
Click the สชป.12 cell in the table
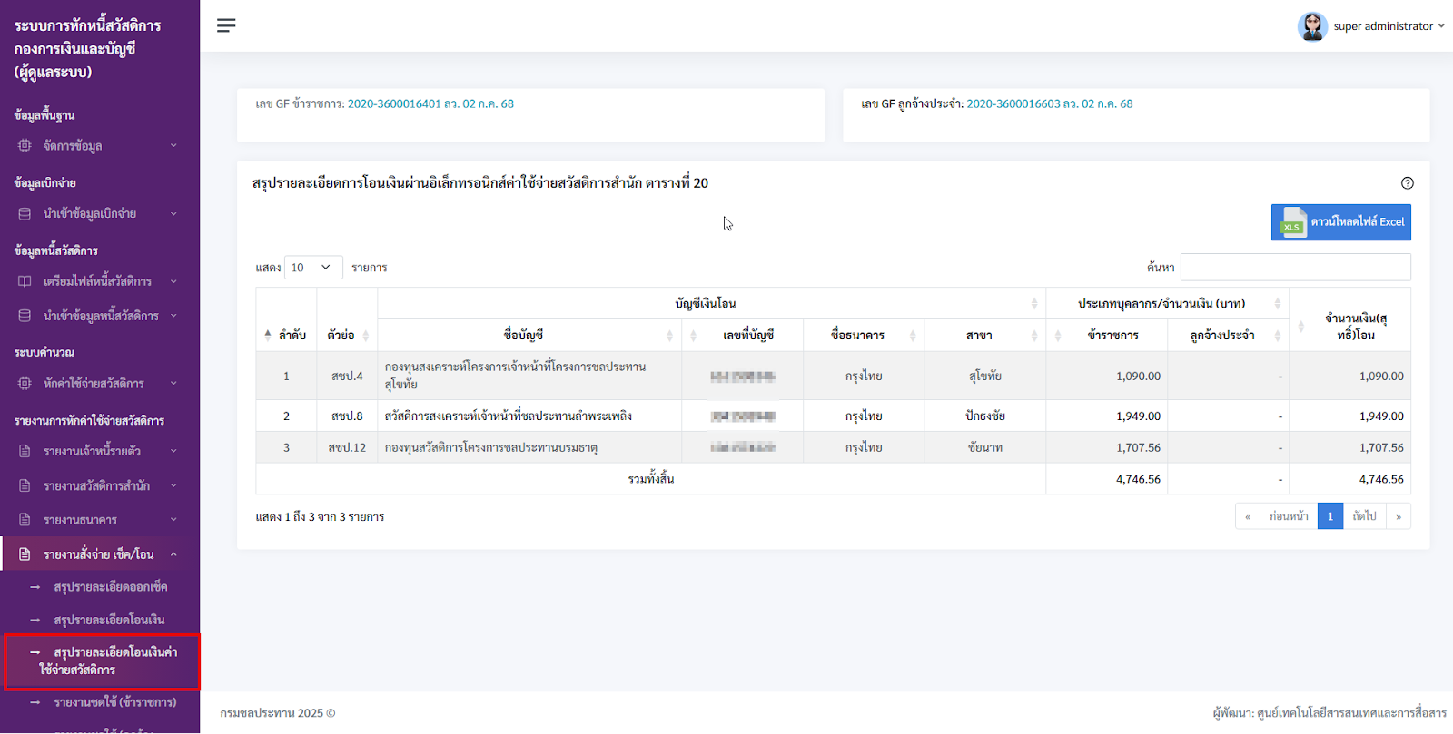[x=347, y=447]
